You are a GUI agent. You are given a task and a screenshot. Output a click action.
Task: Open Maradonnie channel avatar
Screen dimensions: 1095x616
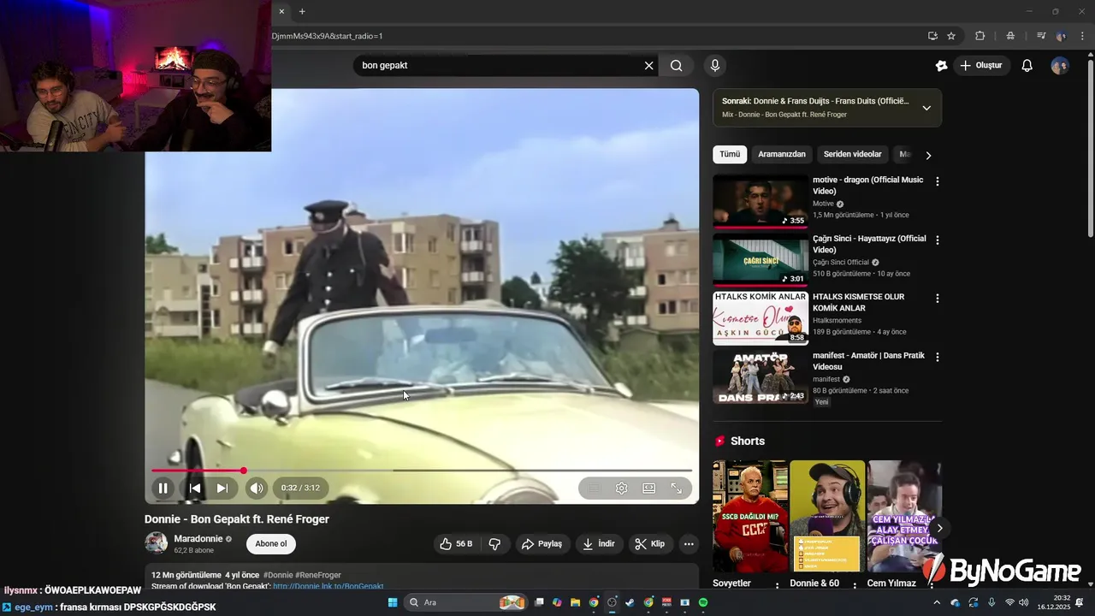156,543
